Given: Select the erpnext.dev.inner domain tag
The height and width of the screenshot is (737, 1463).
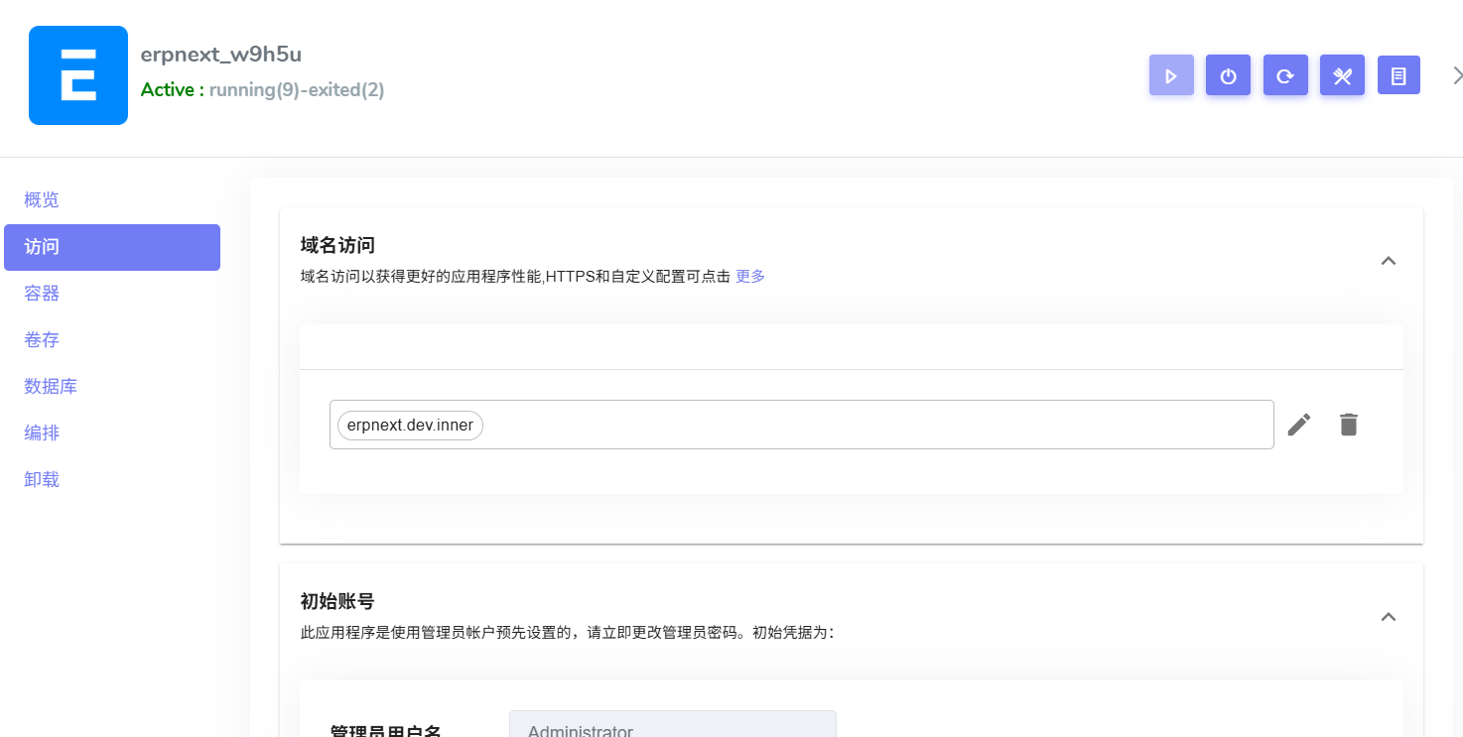Looking at the screenshot, I should [x=409, y=425].
